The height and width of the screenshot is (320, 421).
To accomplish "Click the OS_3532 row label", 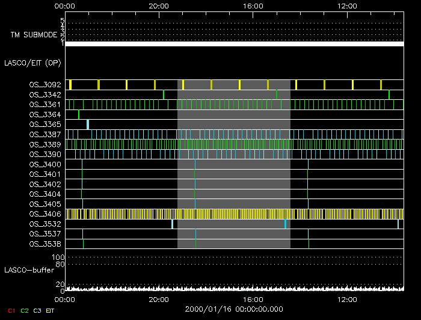I will (x=45, y=224).
